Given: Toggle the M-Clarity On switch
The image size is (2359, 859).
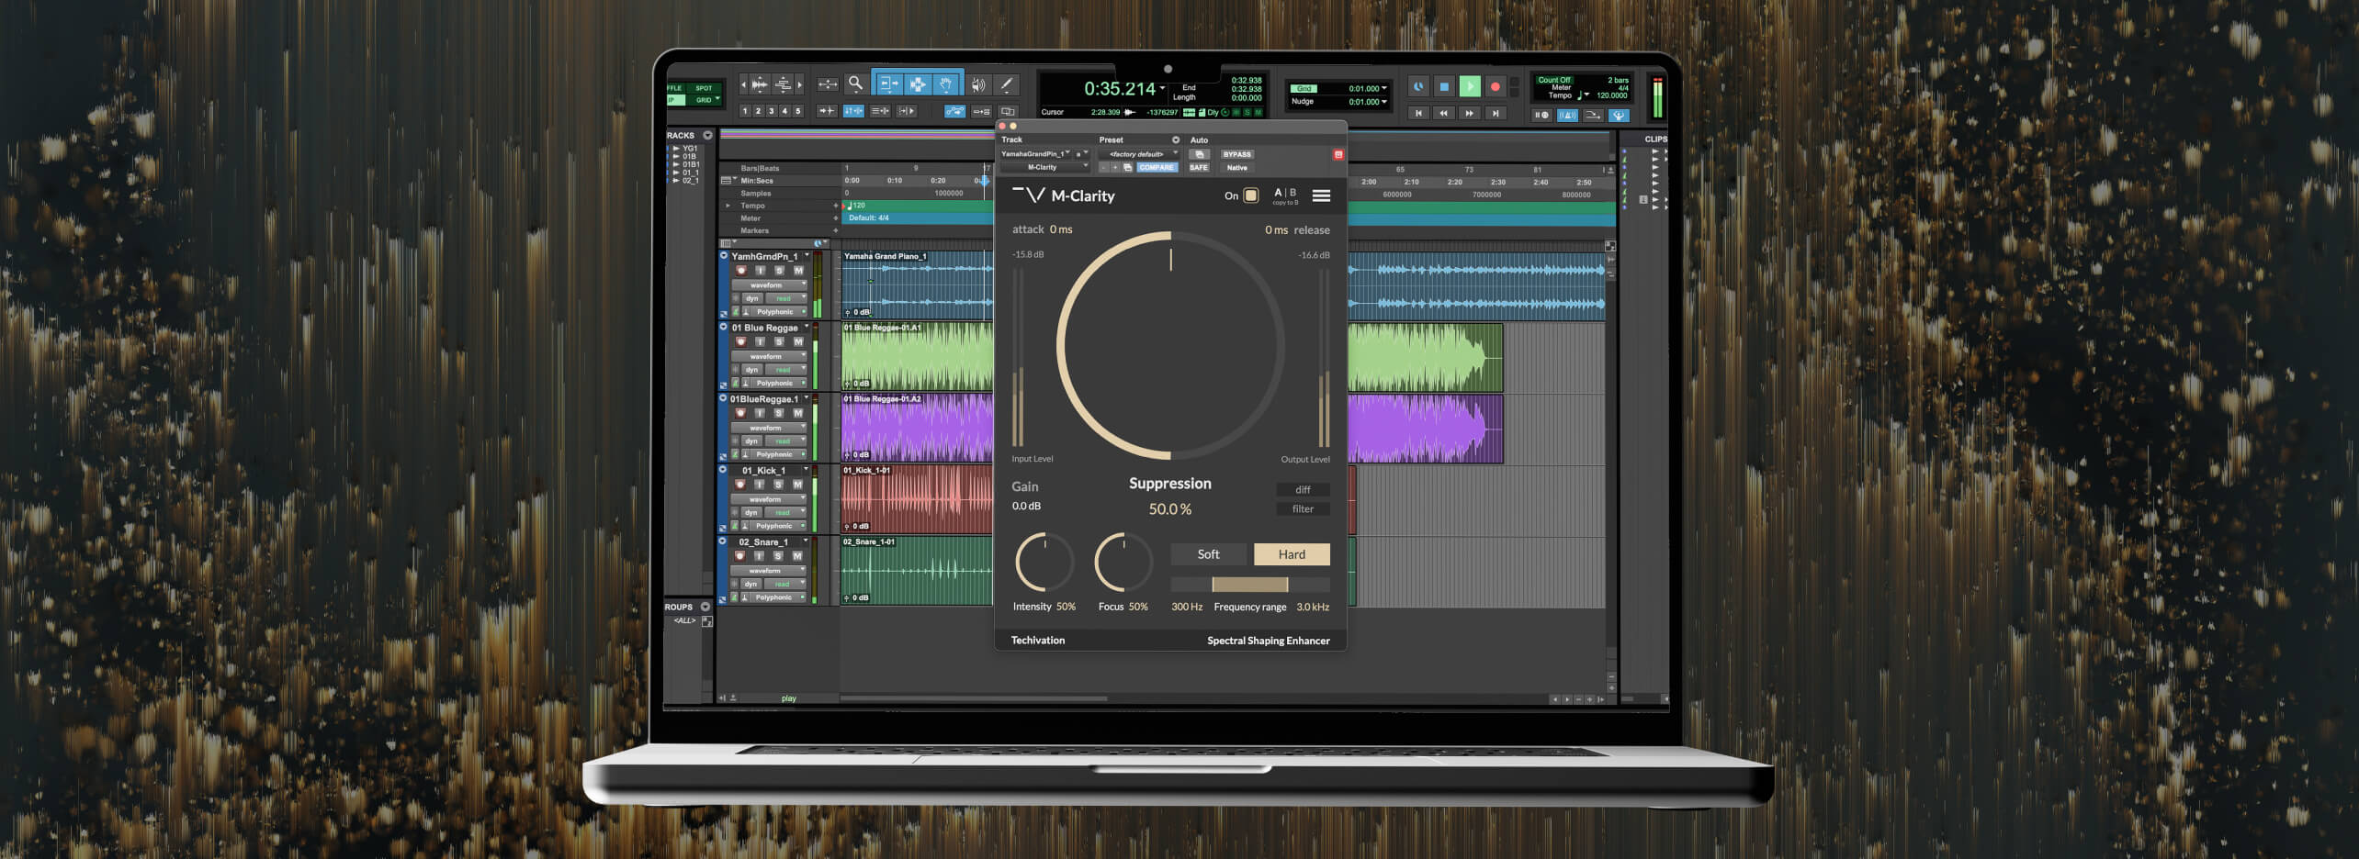Looking at the screenshot, I should [1250, 195].
